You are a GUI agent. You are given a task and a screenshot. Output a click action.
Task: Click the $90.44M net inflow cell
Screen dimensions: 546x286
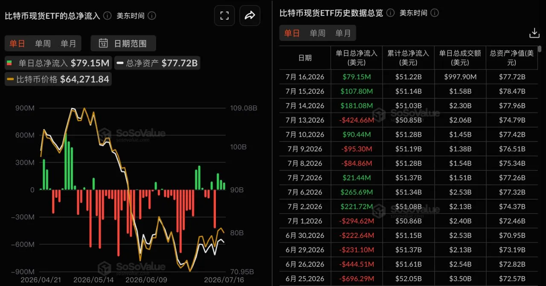click(x=357, y=135)
